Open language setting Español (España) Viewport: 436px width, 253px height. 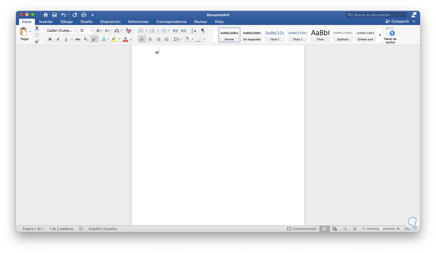pos(103,229)
